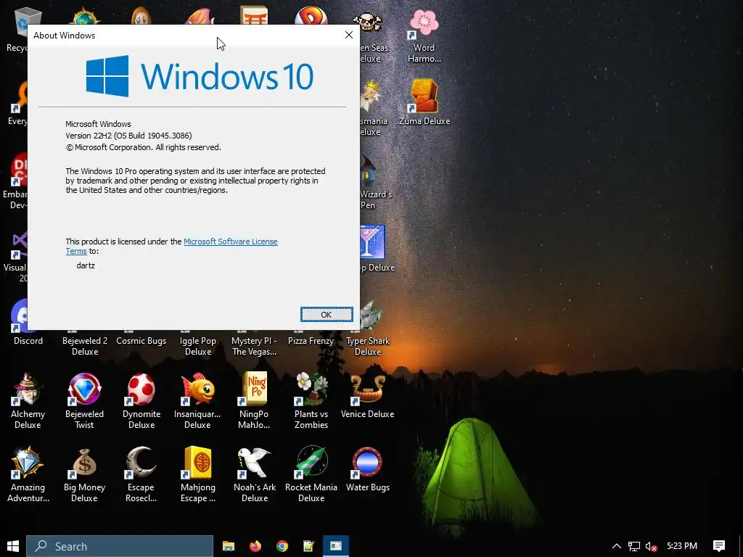Click the taskbar Search box
The width and height of the screenshot is (743, 557).
tap(120, 546)
